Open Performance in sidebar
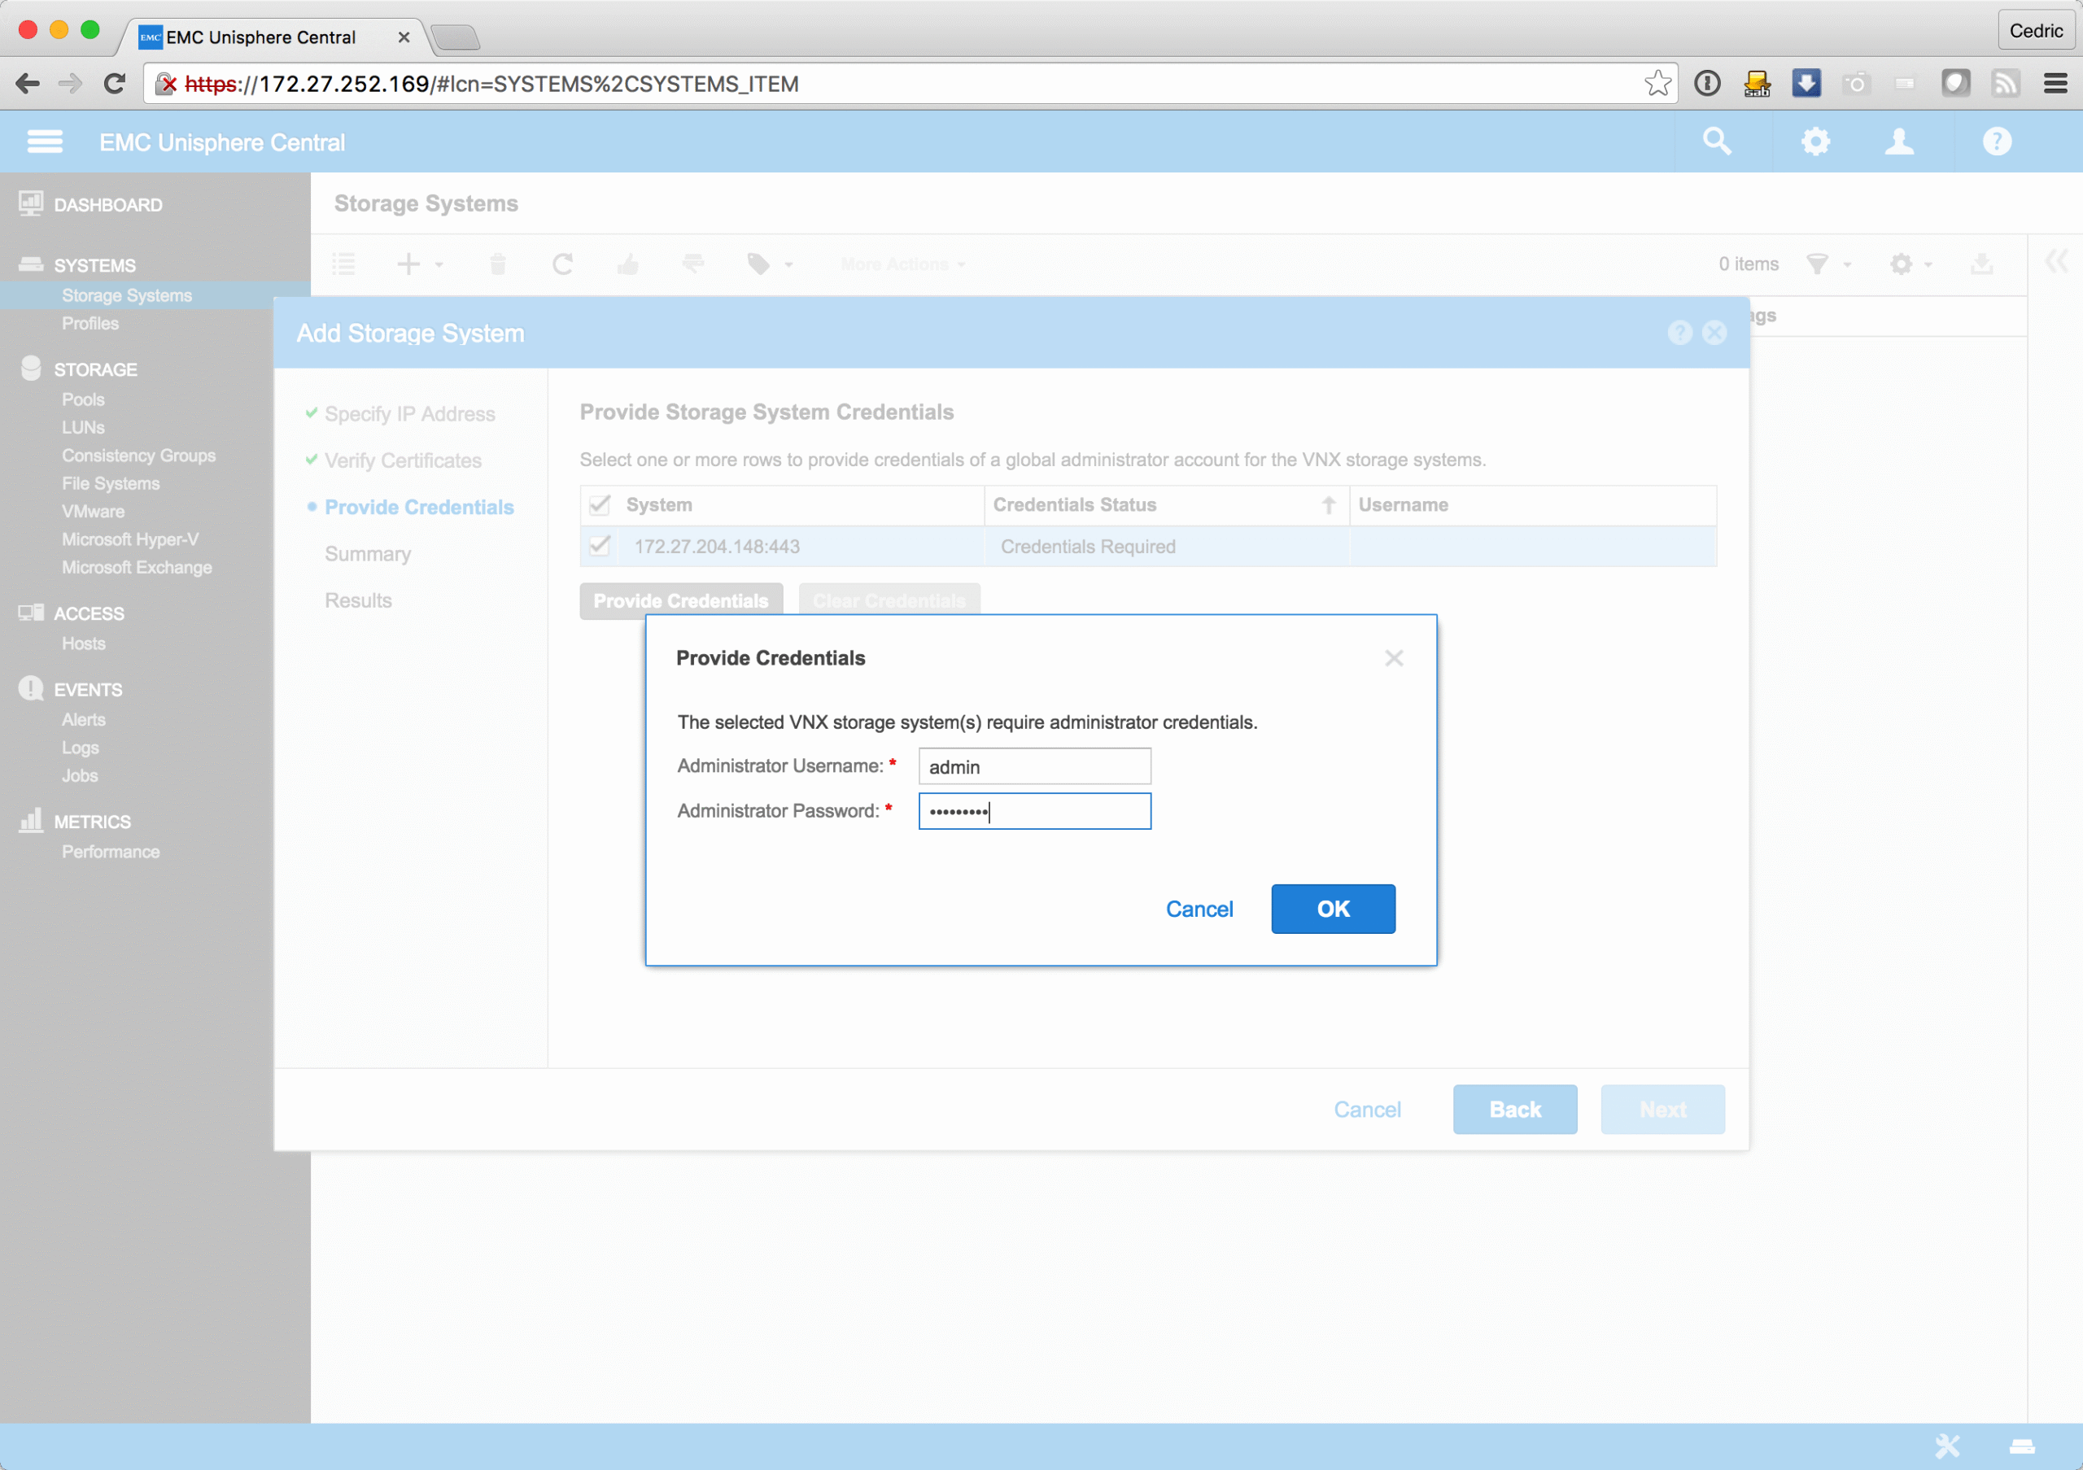Image resolution: width=2083 pixels, height=1470 pixels. click(111, 853)
